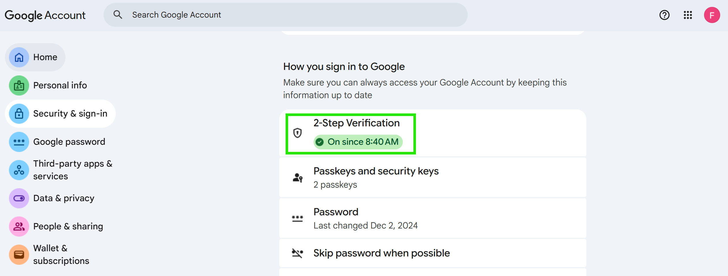Image resolution: width=728 pixels, height=276 pixels.
Task: Click the Security lock icon
Action: click(x=19, y=114)
